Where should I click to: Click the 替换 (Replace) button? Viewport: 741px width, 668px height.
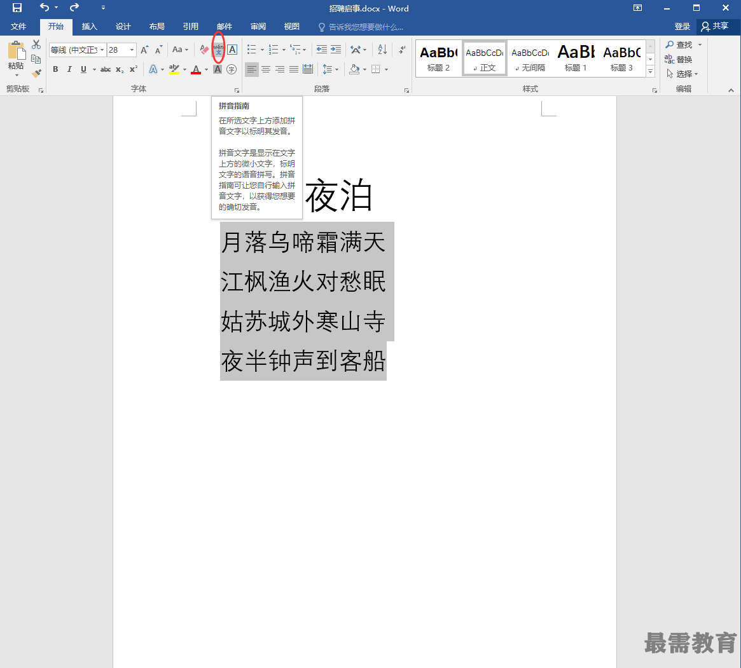[679, 59]
